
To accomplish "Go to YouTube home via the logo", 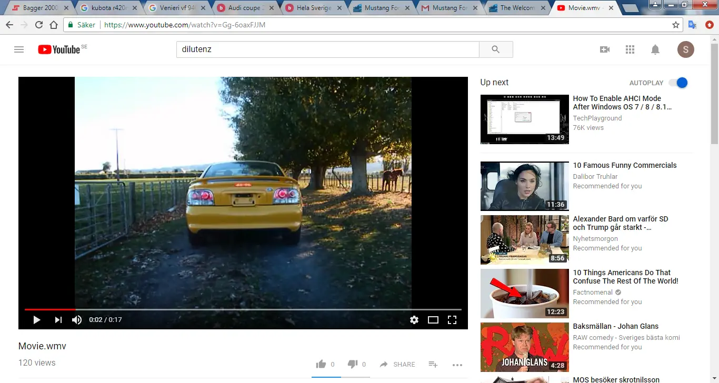I will click(x=59, y=49).
